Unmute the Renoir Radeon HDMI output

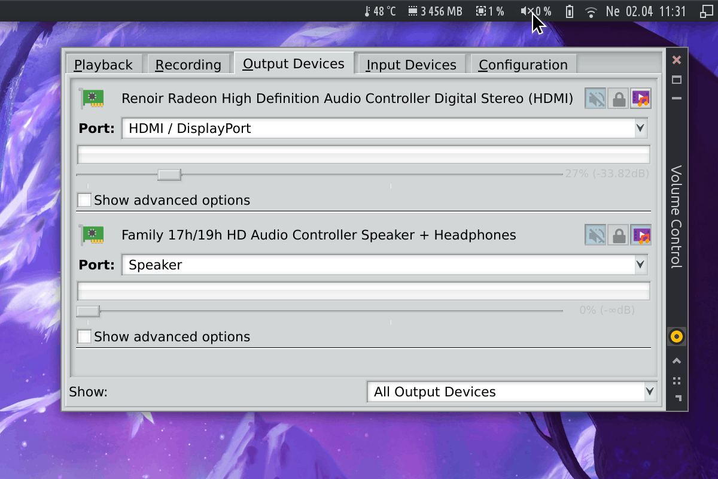point(595,99)
